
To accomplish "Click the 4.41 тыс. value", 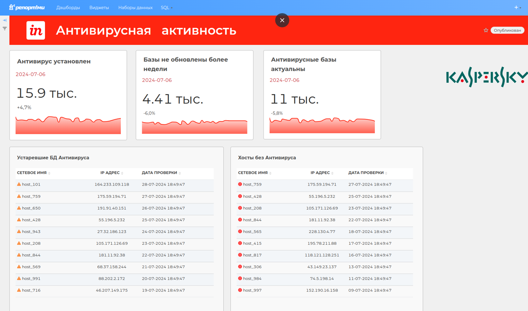I will coord(173,99).
